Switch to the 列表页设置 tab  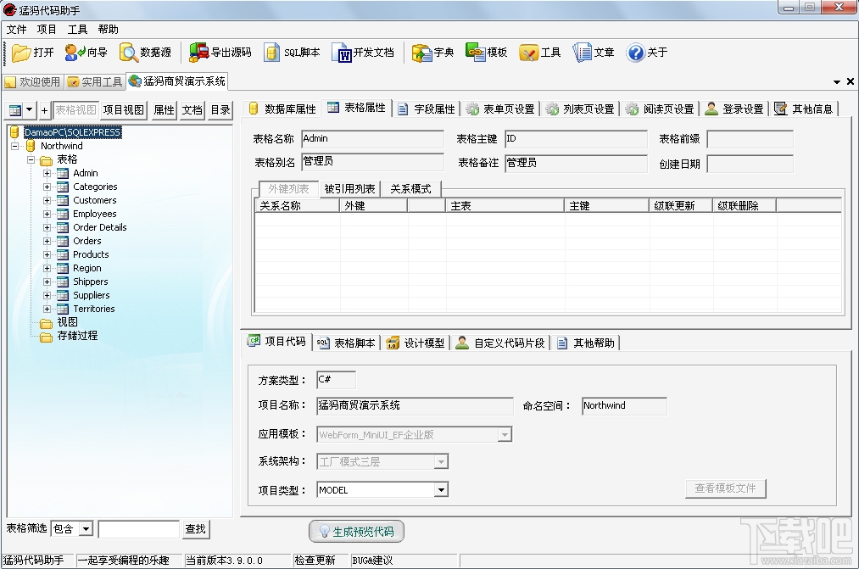[x=581, y=109]
